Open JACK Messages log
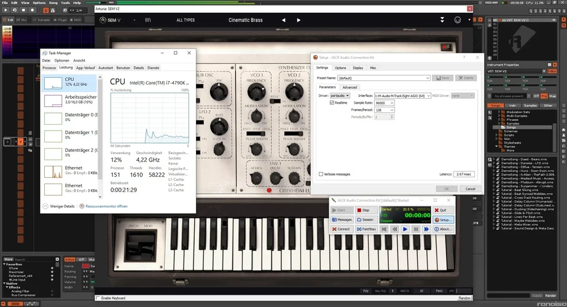567x307 pixels. 342,219
